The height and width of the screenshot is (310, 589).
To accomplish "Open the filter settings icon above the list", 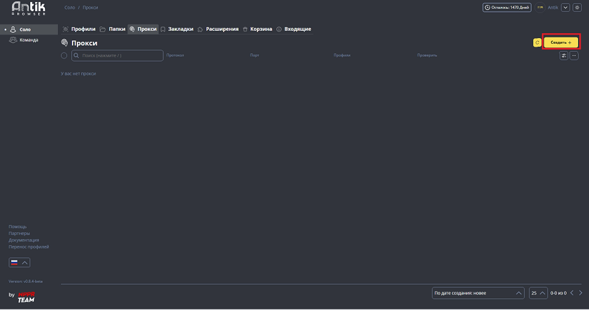I will pyautogui.click(x=564, y=55).
